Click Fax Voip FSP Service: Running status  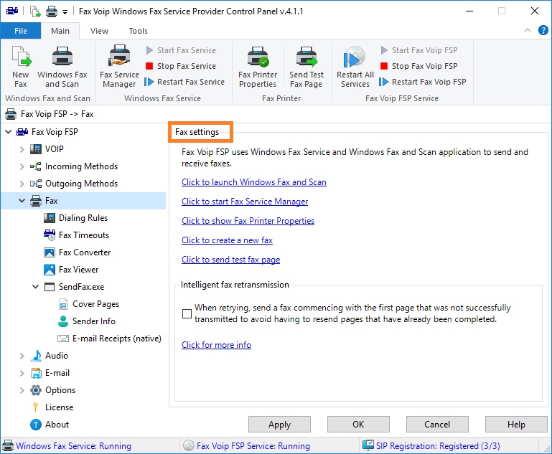[x=253, y=446]
